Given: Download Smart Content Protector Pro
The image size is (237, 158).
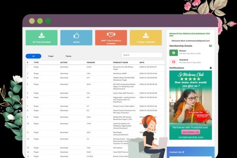Looking at the screenshot, I should 64,111.
